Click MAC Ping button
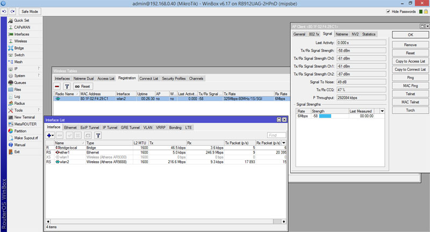This screenshot has height=232, width=430. [x=410, y=86]
